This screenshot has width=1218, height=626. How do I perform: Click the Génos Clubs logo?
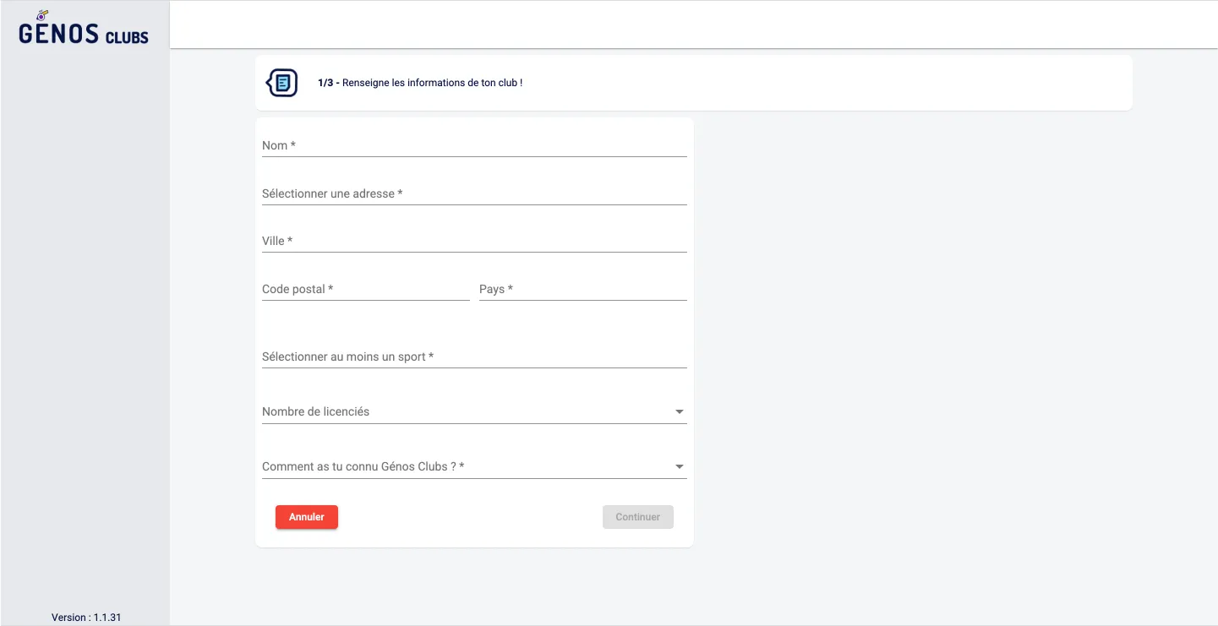pyautogui.click(x=84, y=34)
